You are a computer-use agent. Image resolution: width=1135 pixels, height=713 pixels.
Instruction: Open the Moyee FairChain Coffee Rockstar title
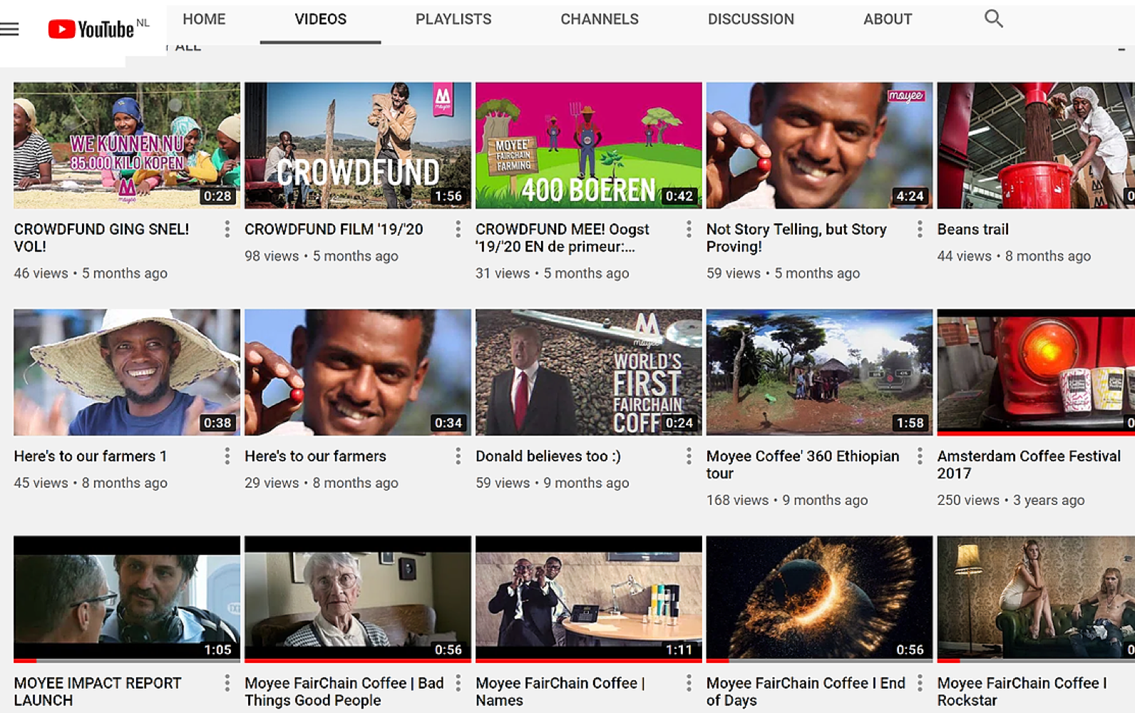tap(1022, 692)
